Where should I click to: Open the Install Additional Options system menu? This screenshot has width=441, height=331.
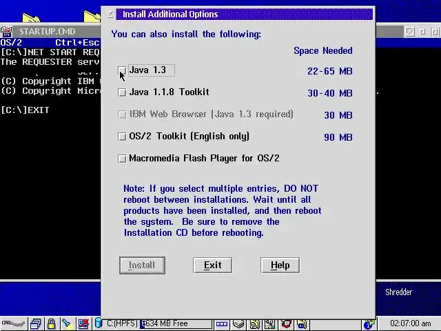110,14
